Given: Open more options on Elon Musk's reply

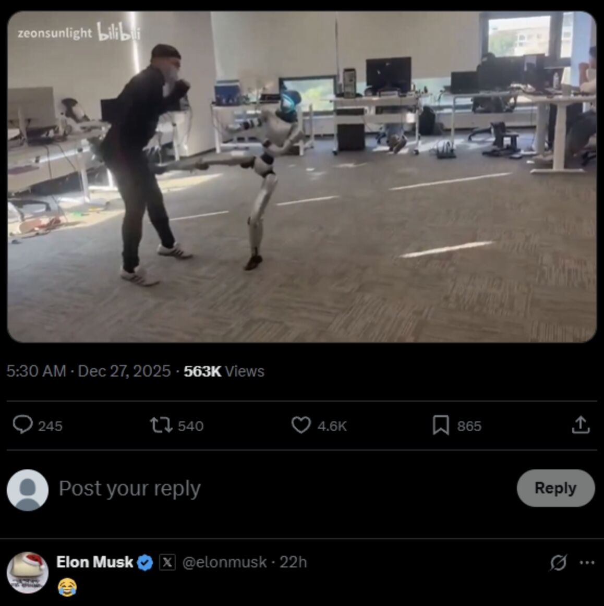Looking at the screenshot, I should coord(587,562).
